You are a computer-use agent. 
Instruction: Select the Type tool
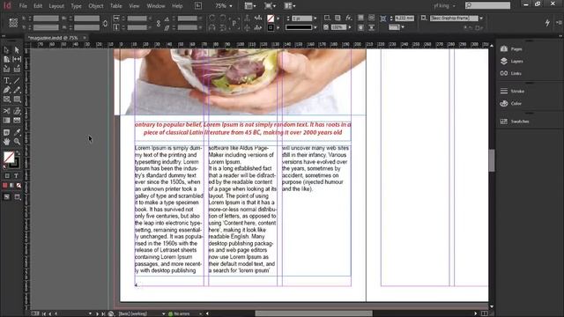coord(6,81)
